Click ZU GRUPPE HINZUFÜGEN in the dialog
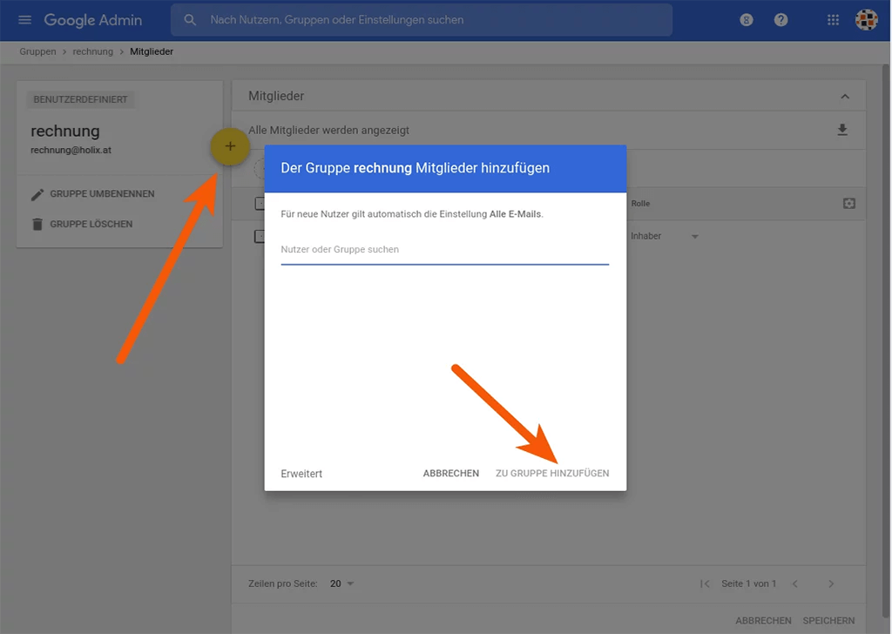This screenshot has height=634, width=892. [552, 473]
